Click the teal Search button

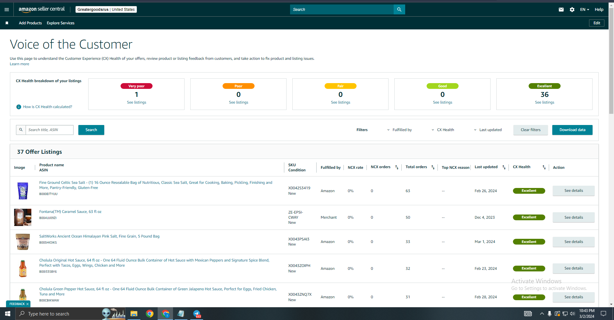[x=91, y=130]
